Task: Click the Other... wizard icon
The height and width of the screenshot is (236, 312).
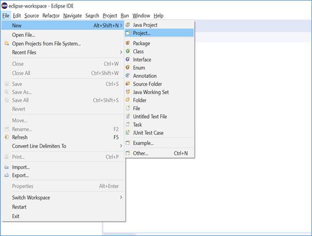Action: (x=128, y=153)
